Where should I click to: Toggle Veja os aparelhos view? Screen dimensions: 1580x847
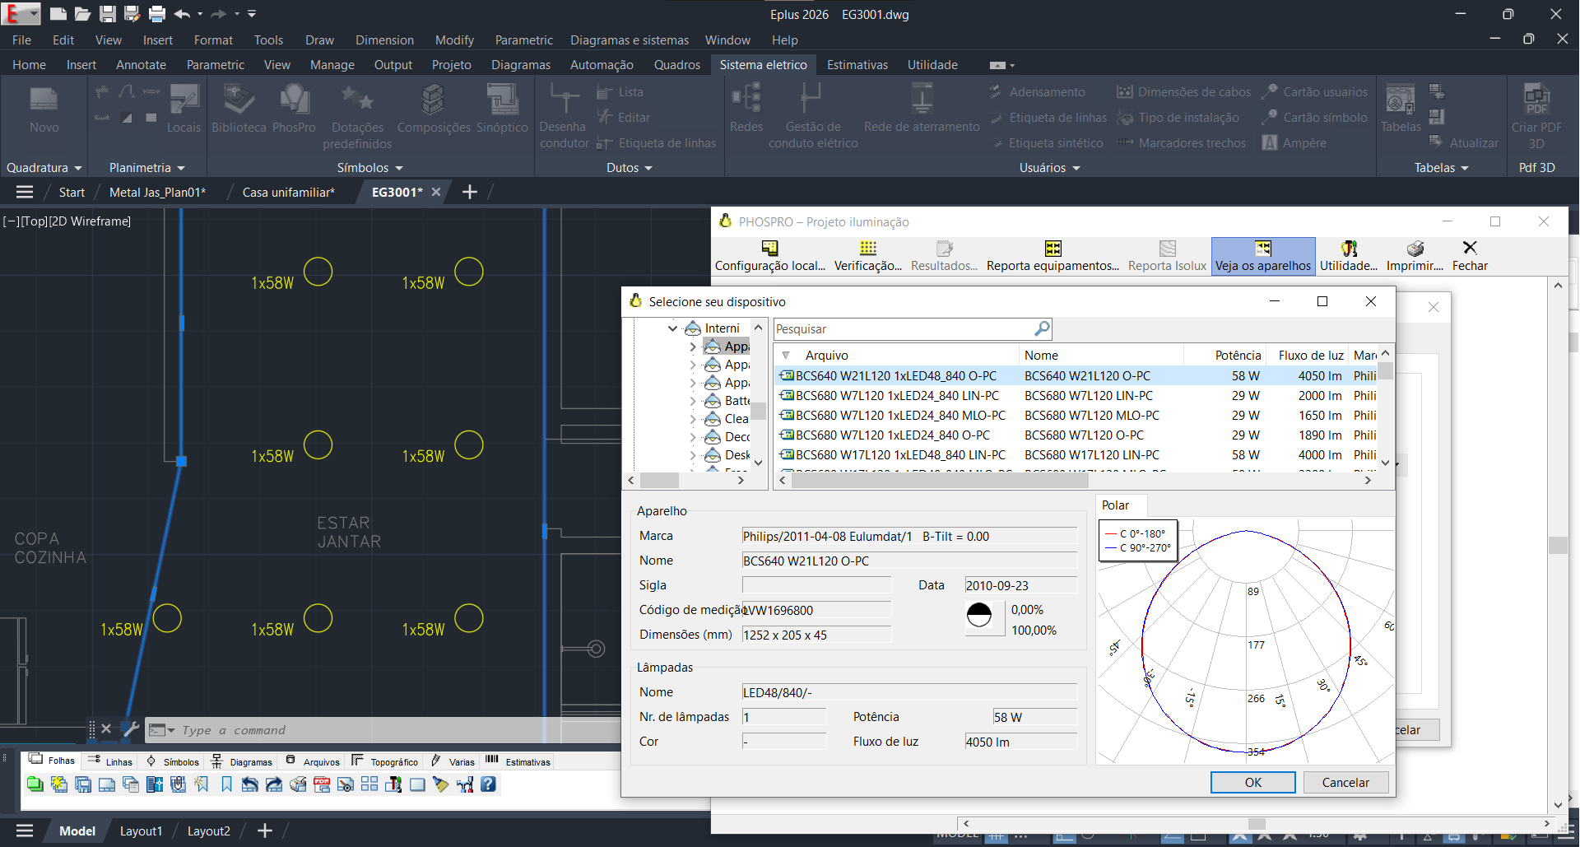[1262, 256]
